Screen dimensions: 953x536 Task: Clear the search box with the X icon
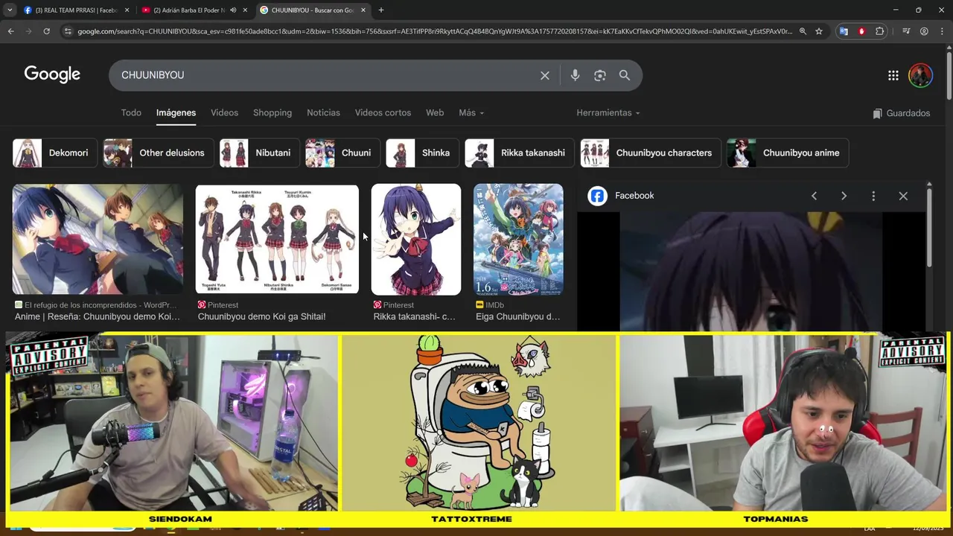[545, 75]
